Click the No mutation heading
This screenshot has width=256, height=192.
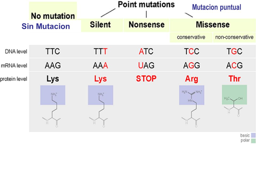[53, 16]
